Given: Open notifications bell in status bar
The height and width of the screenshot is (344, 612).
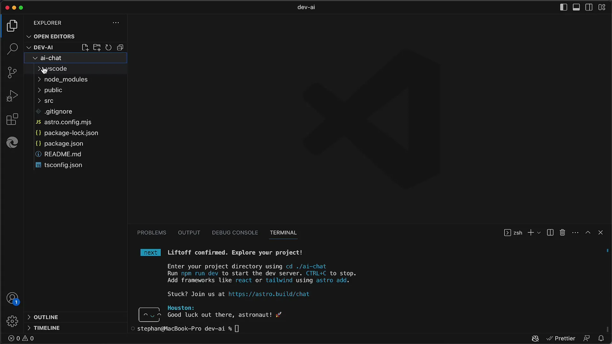Looking at the screenshot, I should (601, 338).
